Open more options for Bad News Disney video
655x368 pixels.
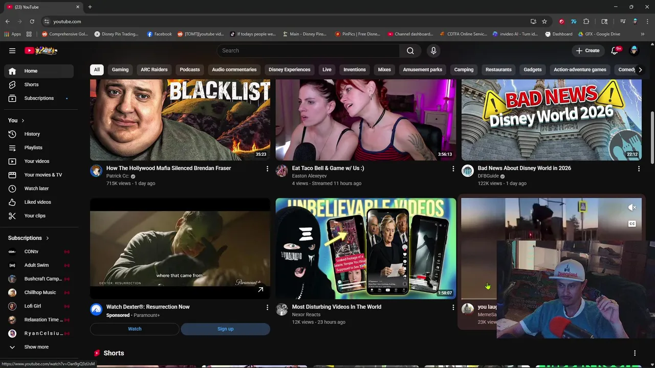tap(639, 169)
